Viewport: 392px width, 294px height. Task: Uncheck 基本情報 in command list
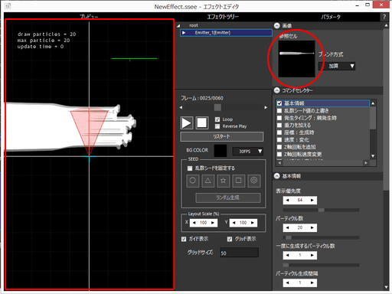point(279,103)
